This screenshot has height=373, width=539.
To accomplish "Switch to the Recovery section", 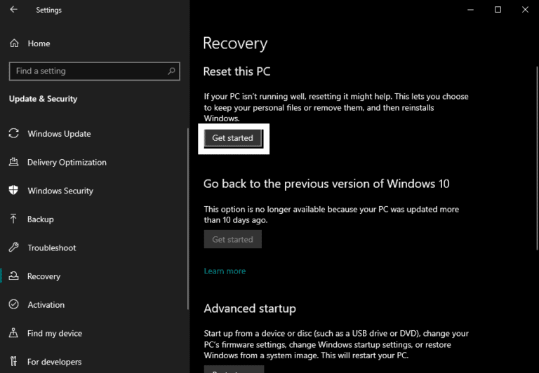I will pyautogui.click(x=44, y=276).
